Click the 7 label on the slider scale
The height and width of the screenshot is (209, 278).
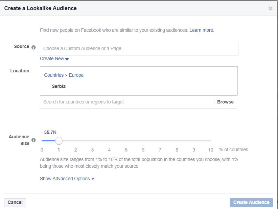point(160,150)
